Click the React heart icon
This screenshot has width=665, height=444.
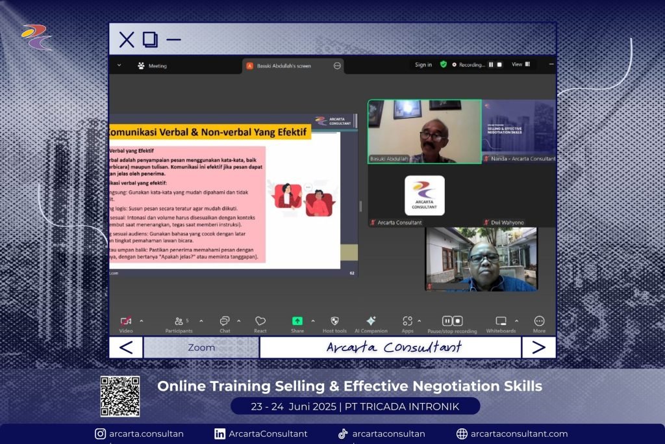click(260, 321)
